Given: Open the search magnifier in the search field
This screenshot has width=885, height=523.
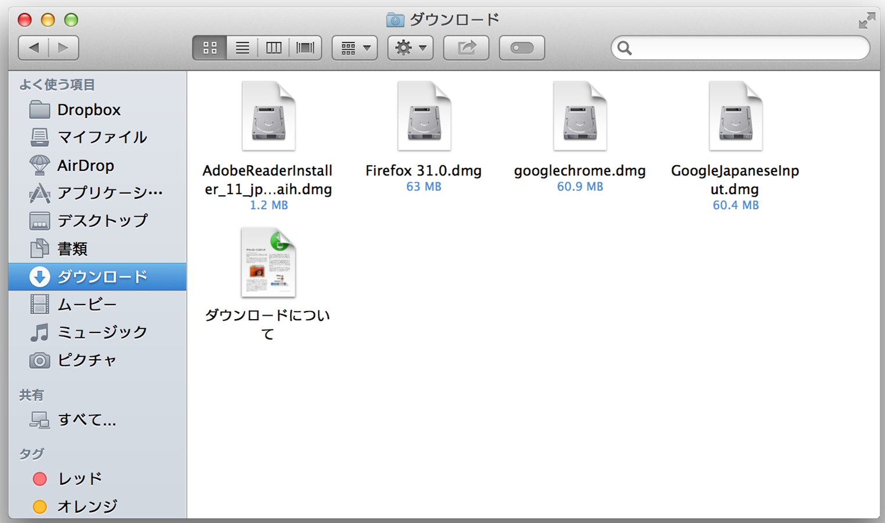Looking at the screenshot, I should pyautogui.click(x=625, y=48).
